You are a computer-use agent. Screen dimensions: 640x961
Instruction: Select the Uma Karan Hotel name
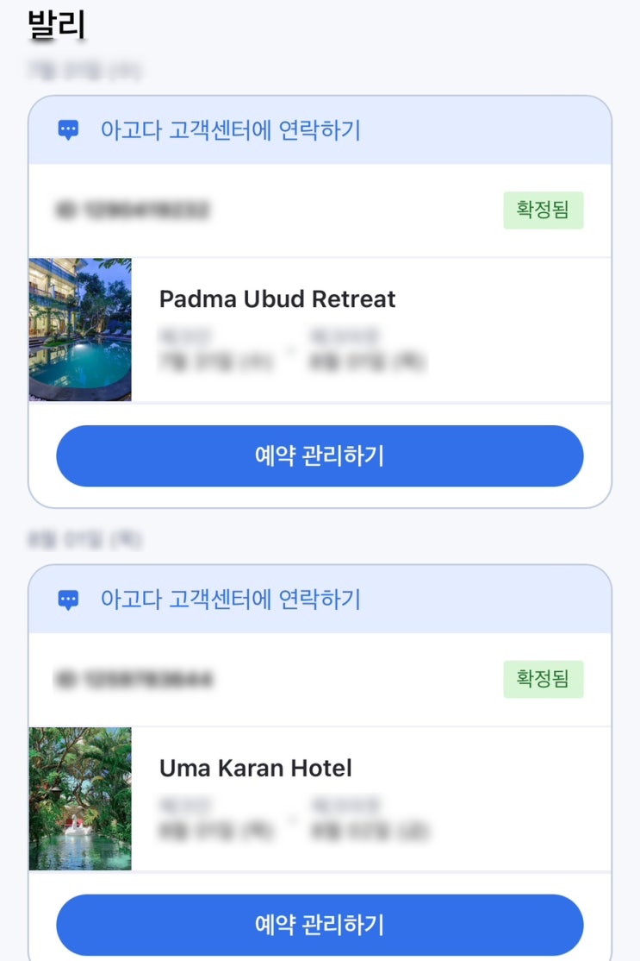(x=256, y=769)
